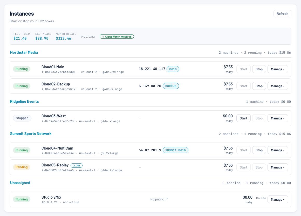Select the Cloud02-Backup instance name
301x216 pixels.
(56, 84)
